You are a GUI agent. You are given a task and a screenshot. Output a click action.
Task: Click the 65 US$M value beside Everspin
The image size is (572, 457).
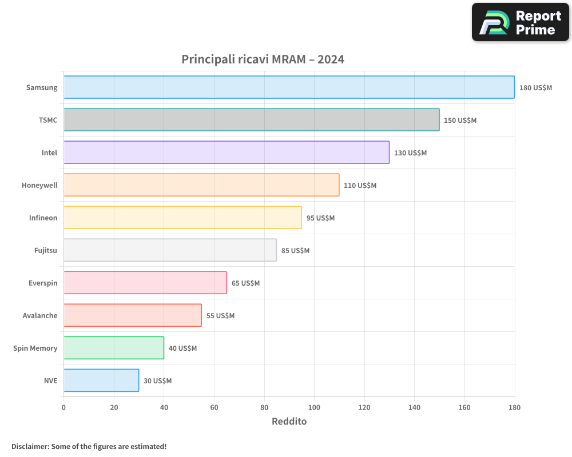[x=245, y=283]
